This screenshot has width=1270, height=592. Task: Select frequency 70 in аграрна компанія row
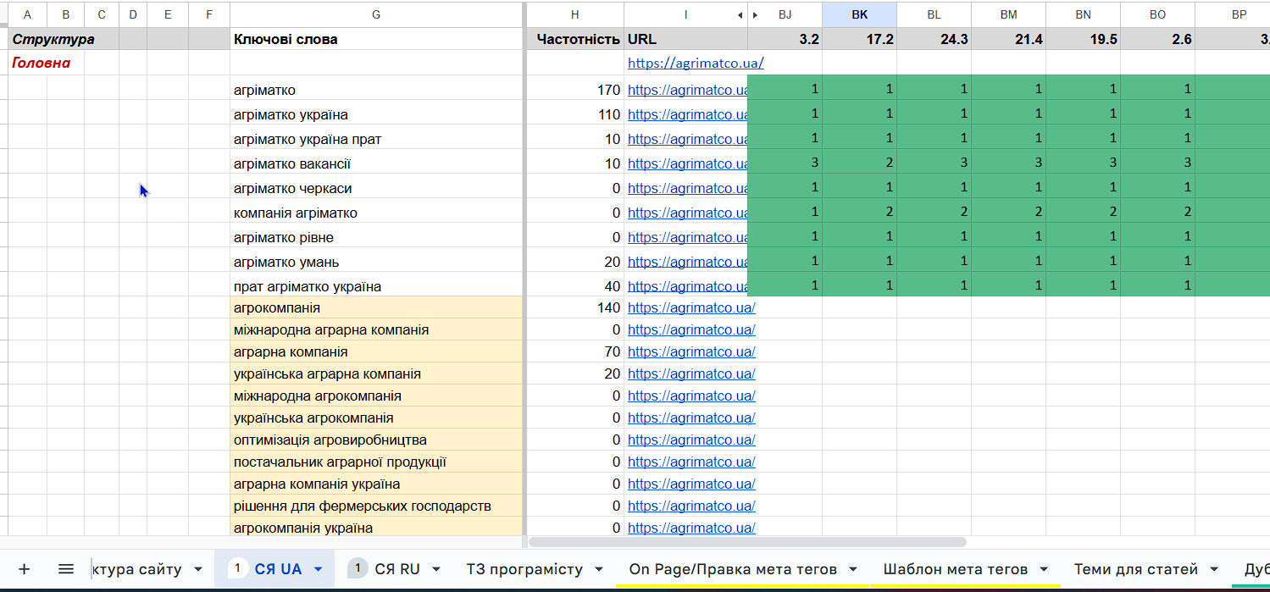point(575,352)
